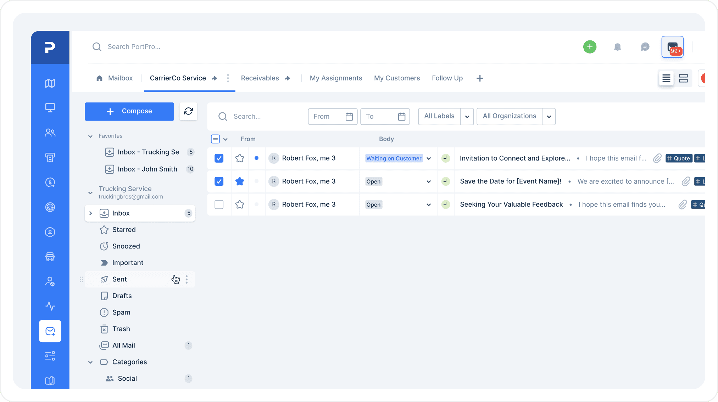Open the Follow Up tab
Screen dimensions: 718x402
pyautogui.click(x=447, y=78)
